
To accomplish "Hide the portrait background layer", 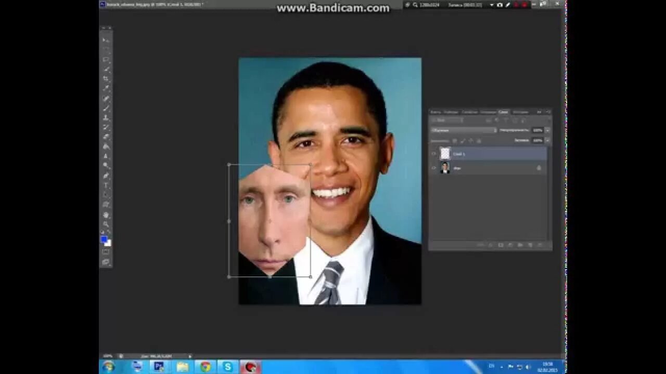I will [x=433, y=168].
